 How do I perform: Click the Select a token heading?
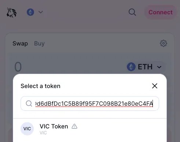(x=40, y=86)
